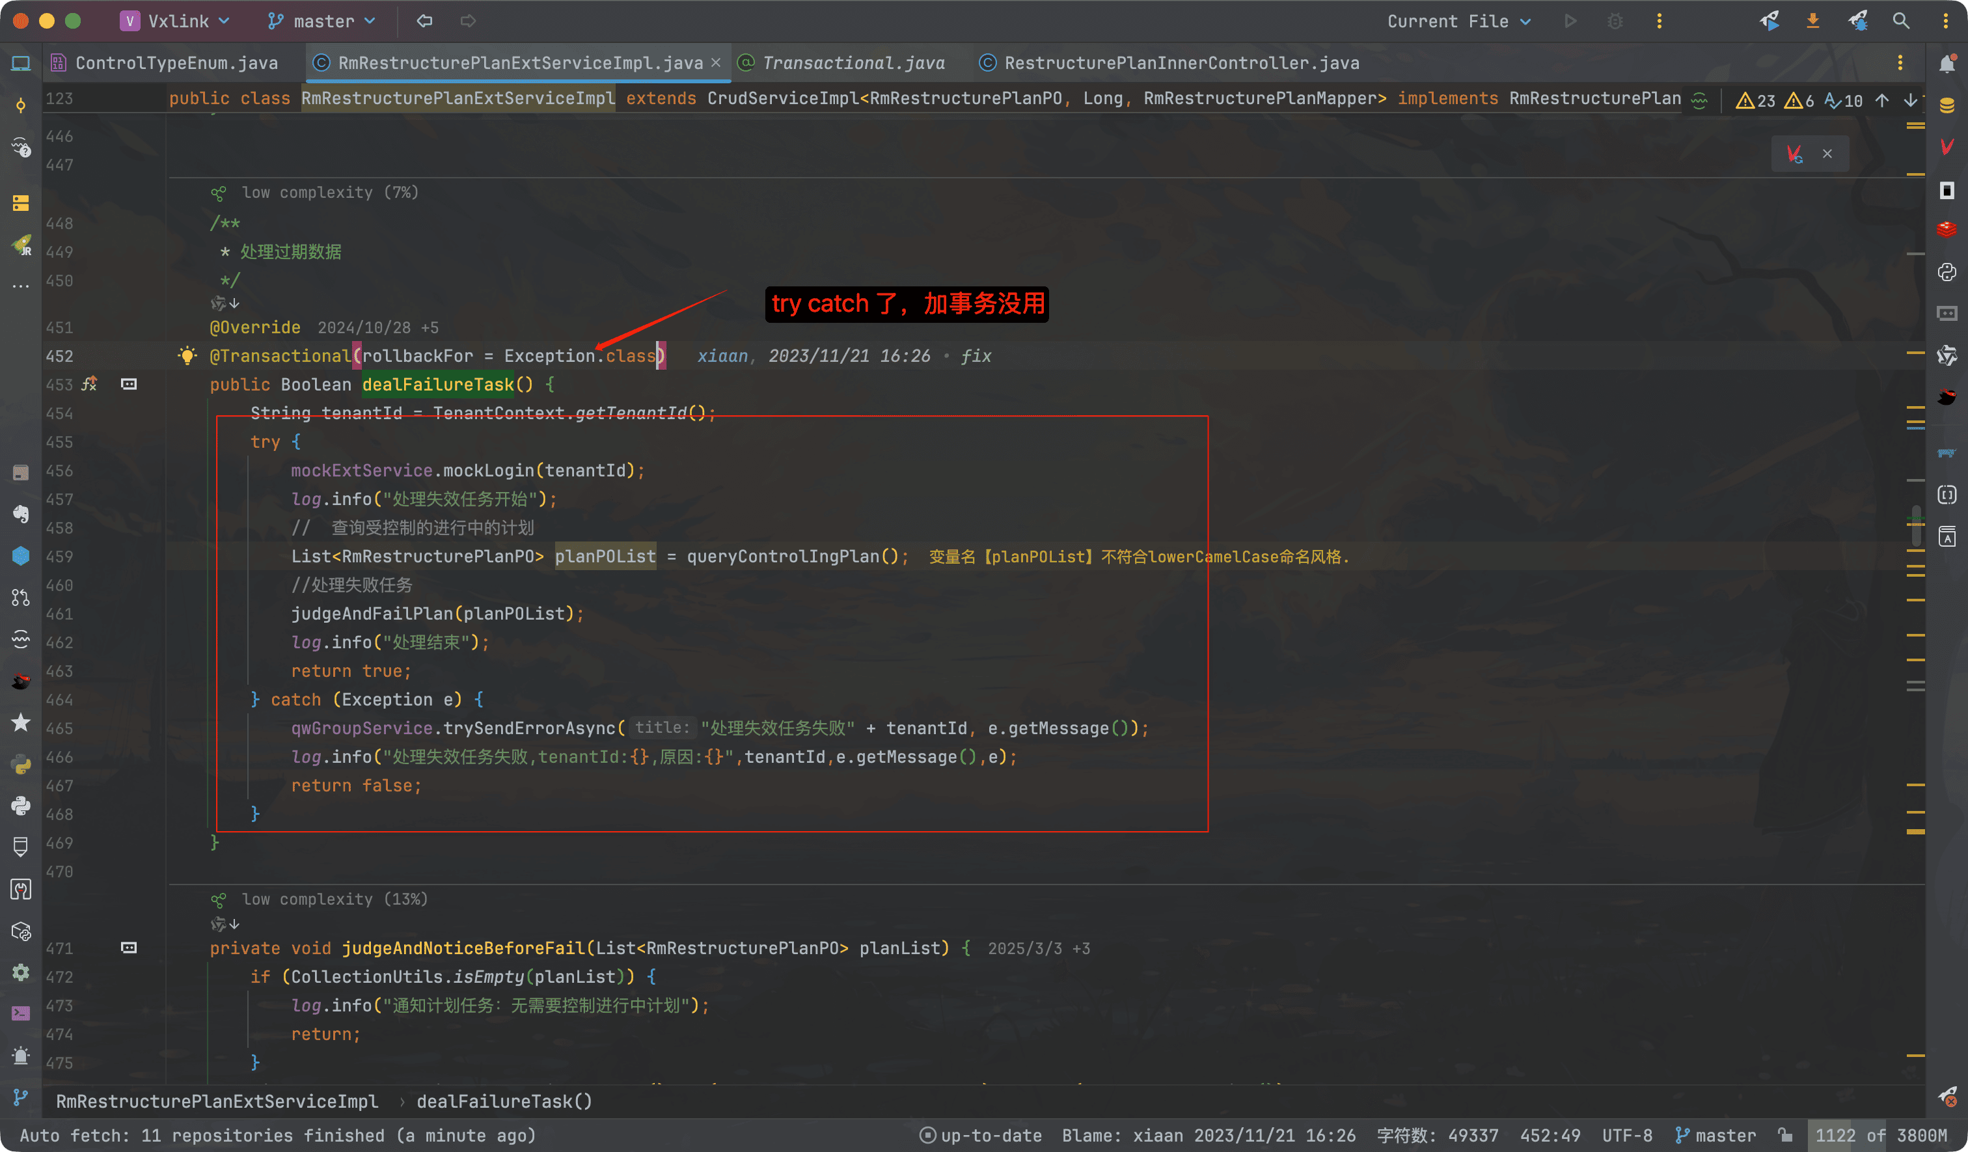Click the 23 warnings indicator
1968x1152 pixels.
[x=1756, y=100]
